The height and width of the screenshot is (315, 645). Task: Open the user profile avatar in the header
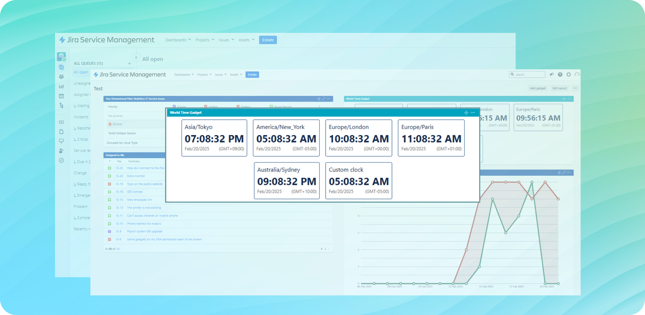(577, 75)
